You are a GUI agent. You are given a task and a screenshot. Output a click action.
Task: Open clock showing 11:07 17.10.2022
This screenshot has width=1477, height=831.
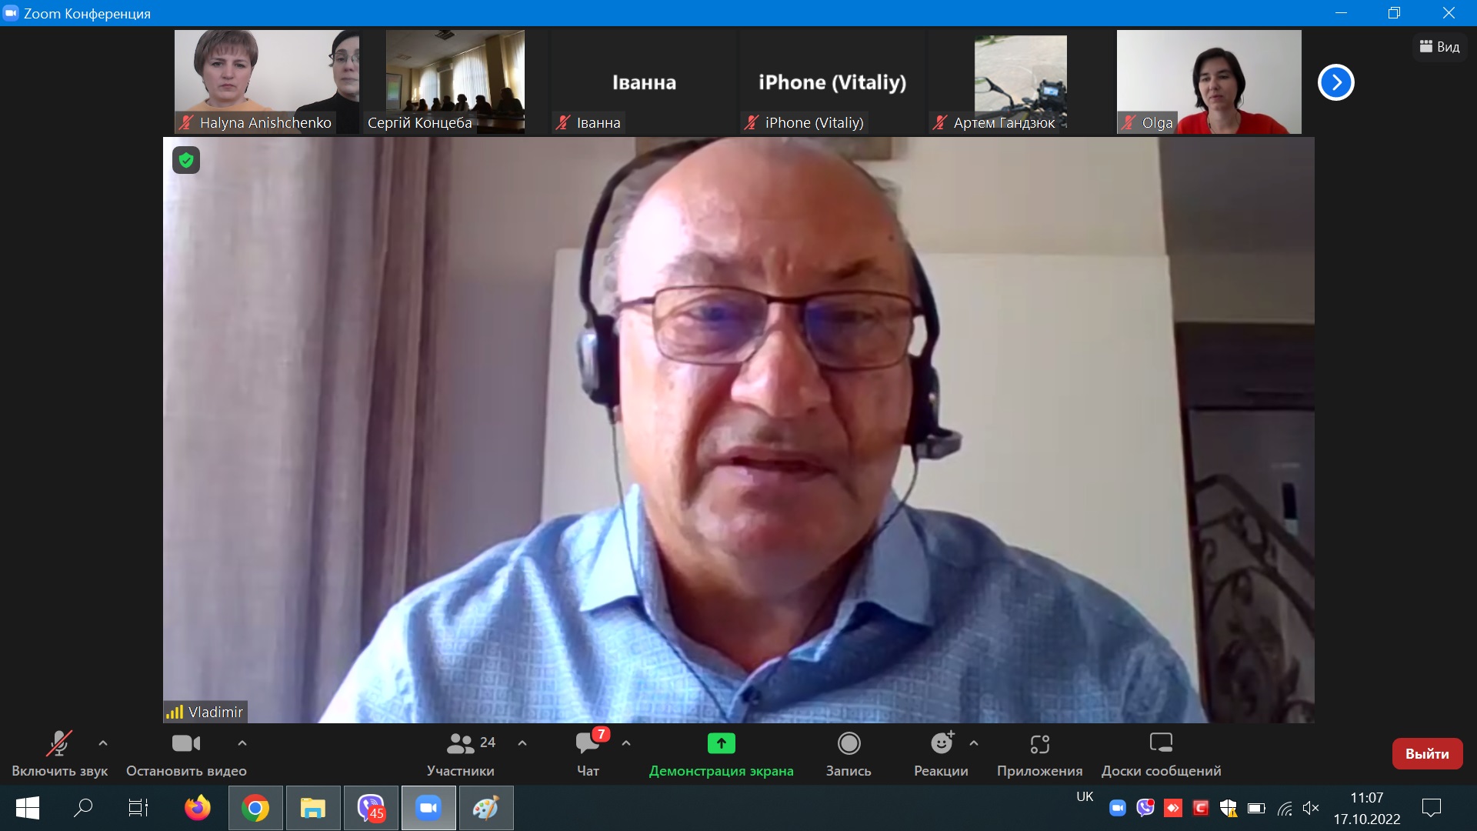click(x=1367, y=808)
